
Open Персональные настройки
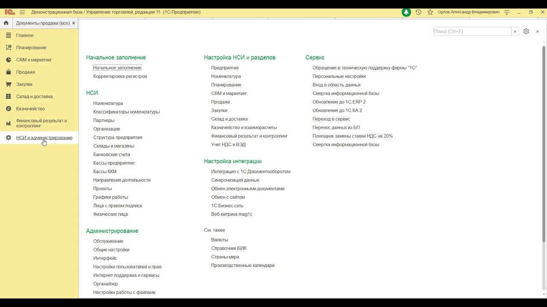pyautogui.click(x=339, y=76)
